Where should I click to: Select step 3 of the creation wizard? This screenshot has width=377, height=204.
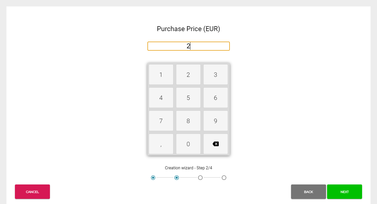click(x=200, y=178)
